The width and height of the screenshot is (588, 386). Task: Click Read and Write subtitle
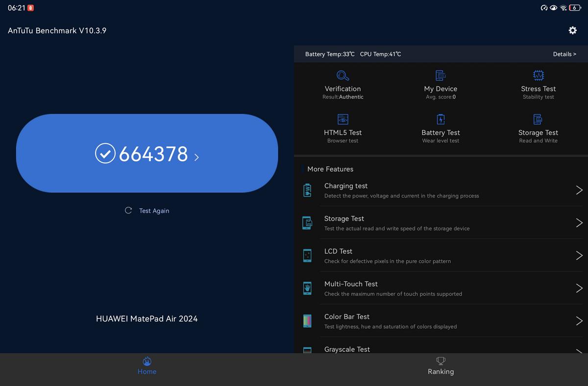tap(538, 140)
